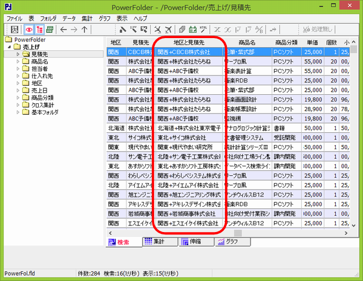
Task: Expand the クロス集計 folder node
Action: 18,105
